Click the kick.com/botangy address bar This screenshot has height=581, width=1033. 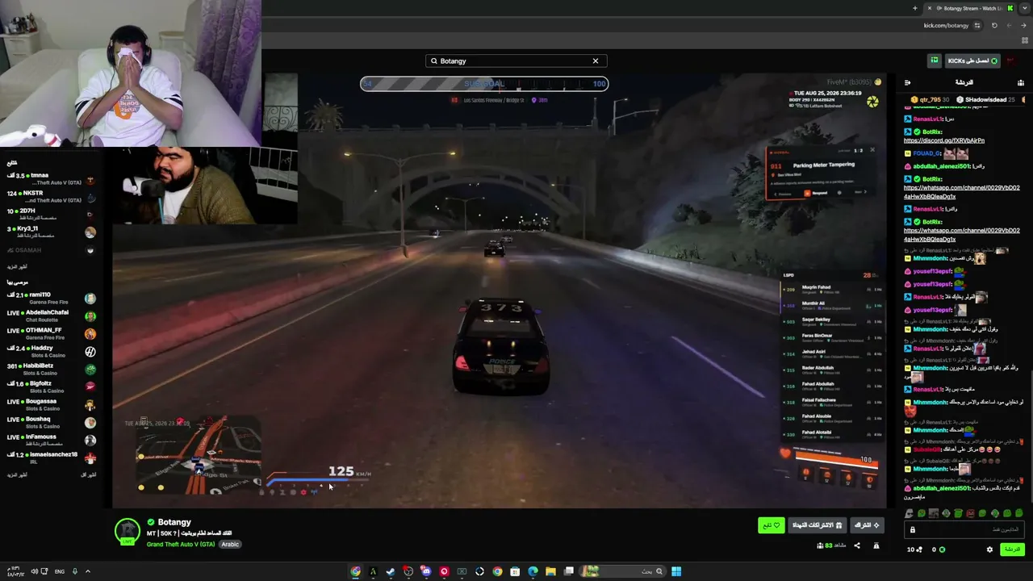[946, 25]
